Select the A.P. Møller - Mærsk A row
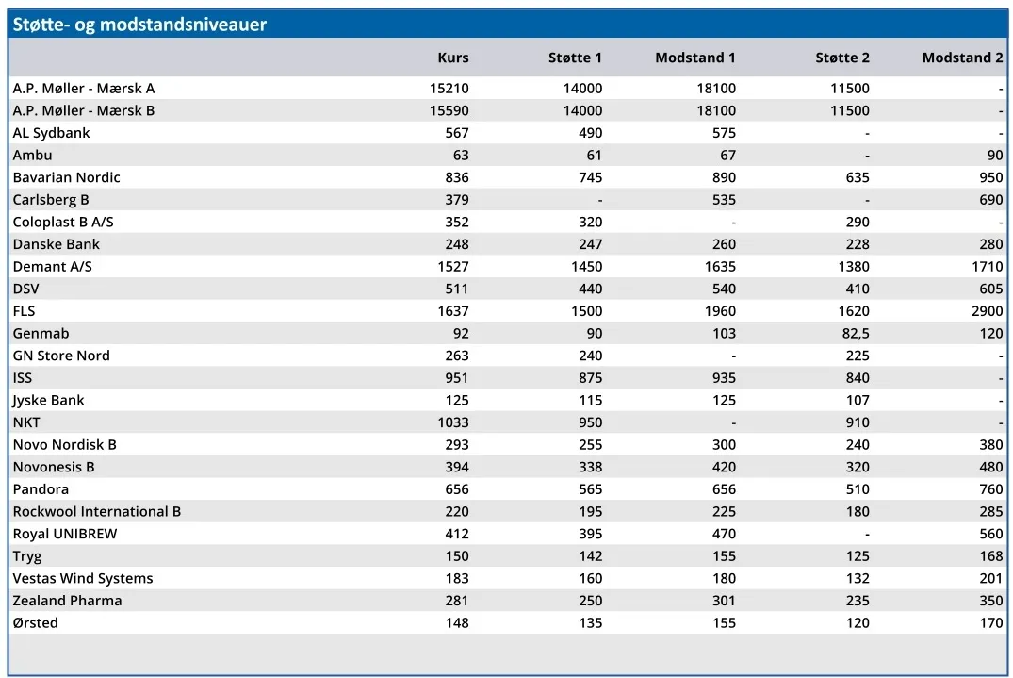The height and width of the screenshot is (678, 1013). tap(507, 88)
